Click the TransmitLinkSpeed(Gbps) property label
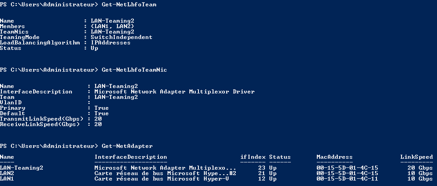This screenshot has height=186, width=437. (41, 119)
